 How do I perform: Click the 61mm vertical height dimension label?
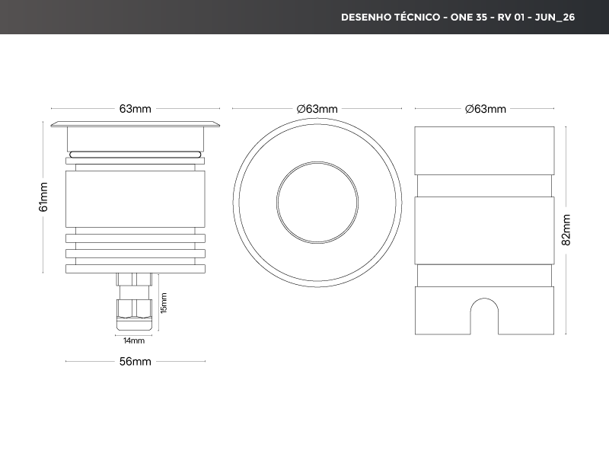point(43,197)
